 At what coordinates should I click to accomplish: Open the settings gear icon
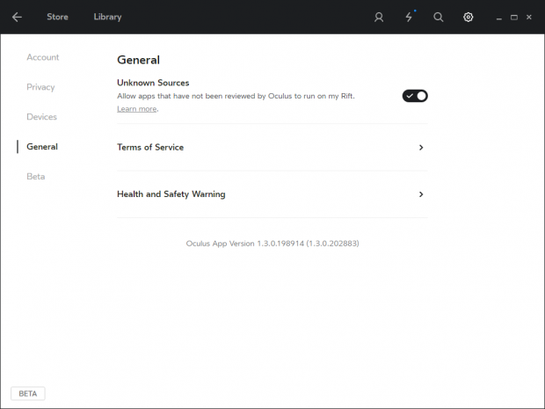[469, 17]
